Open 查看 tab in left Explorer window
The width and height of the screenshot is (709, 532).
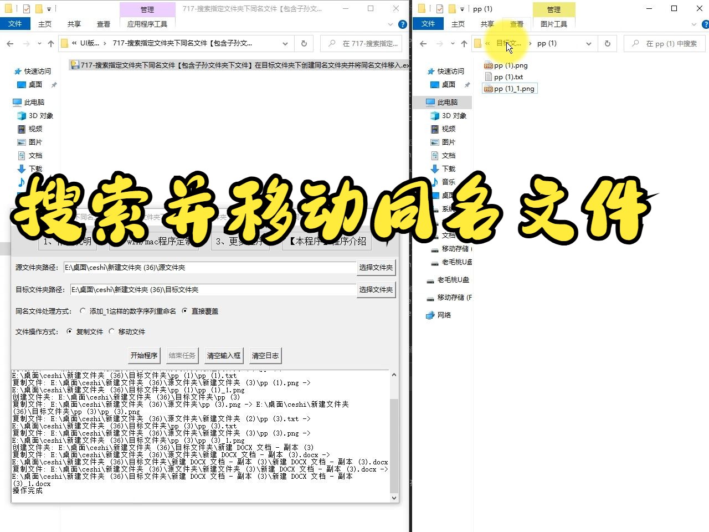pyautogui.click(x=104, y=24)
